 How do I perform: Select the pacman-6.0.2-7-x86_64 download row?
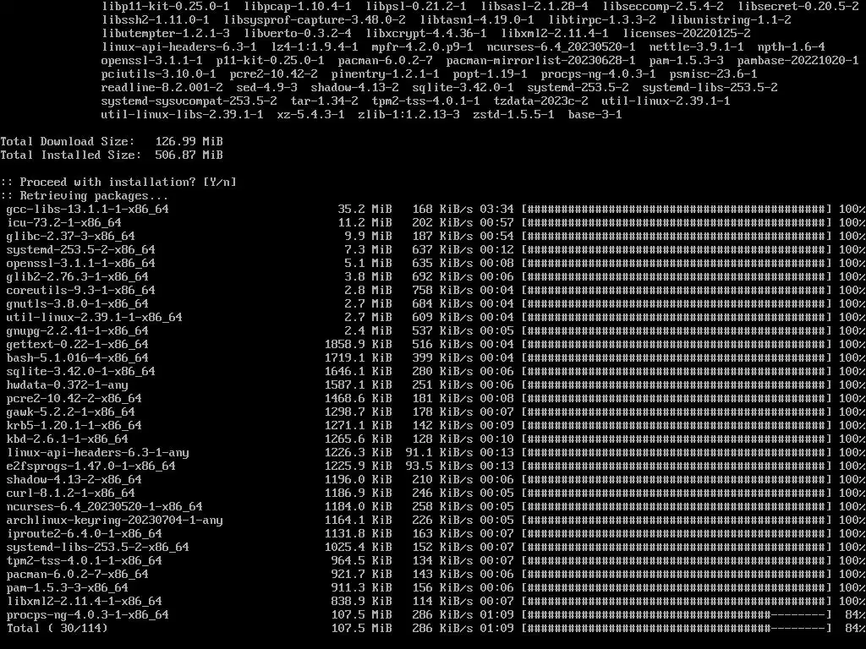pyautogui.click(x=433, y=574)
